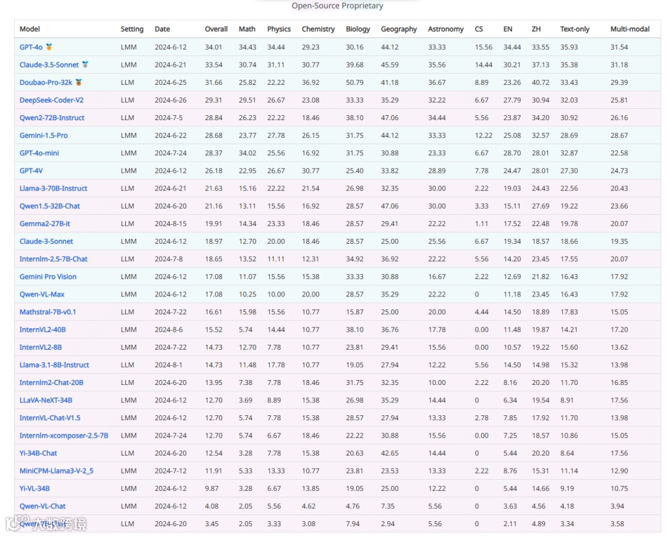668x536 pixels.
Task: Click Doubao-Pro-32k's biology score 50.79
Action: point(354,82)
